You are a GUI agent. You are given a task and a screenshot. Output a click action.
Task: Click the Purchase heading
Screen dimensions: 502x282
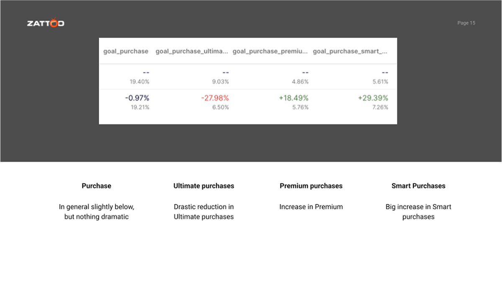[x=96, y=186]
